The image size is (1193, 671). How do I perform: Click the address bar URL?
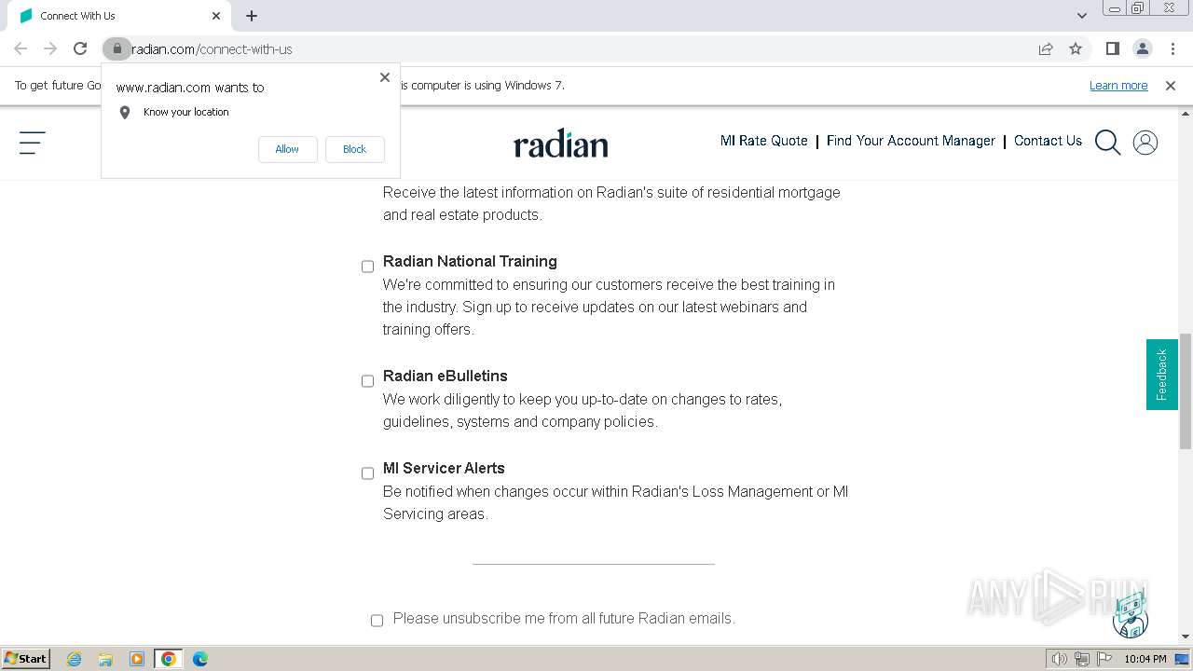(x=212, y=48)
